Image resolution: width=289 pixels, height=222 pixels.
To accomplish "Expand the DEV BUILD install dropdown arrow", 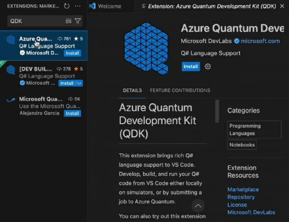I will click(79, 83).
